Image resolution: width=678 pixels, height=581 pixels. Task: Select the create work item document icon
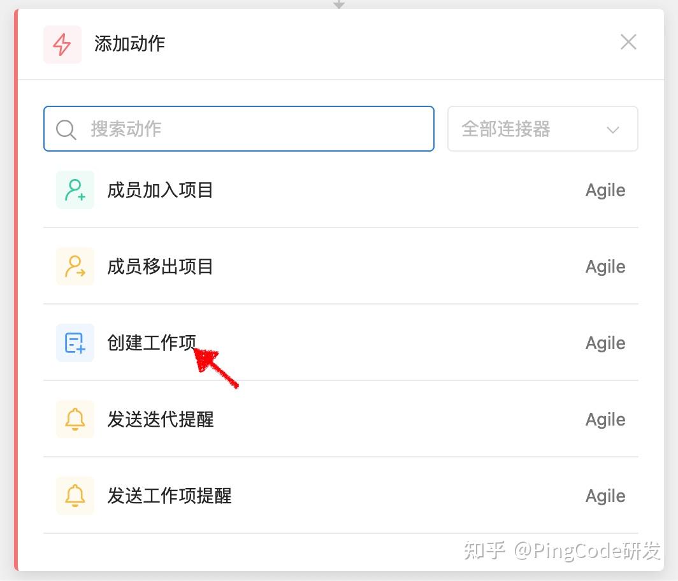pyautogui.click(x=75, y=342)
